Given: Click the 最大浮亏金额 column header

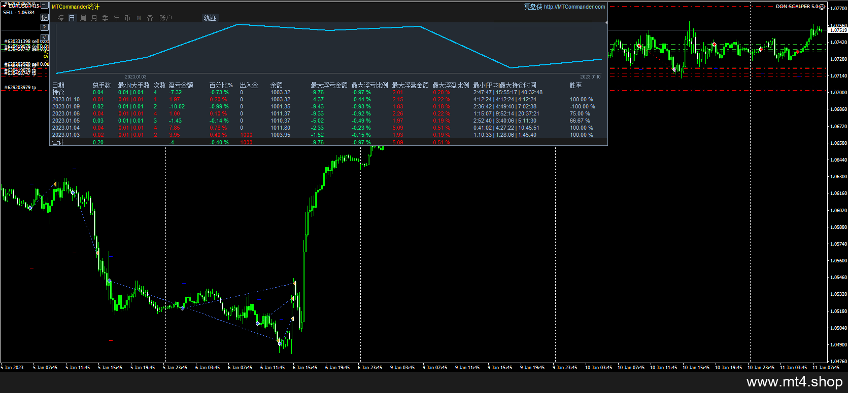Looking at the screenshot, I should (329, 85).
